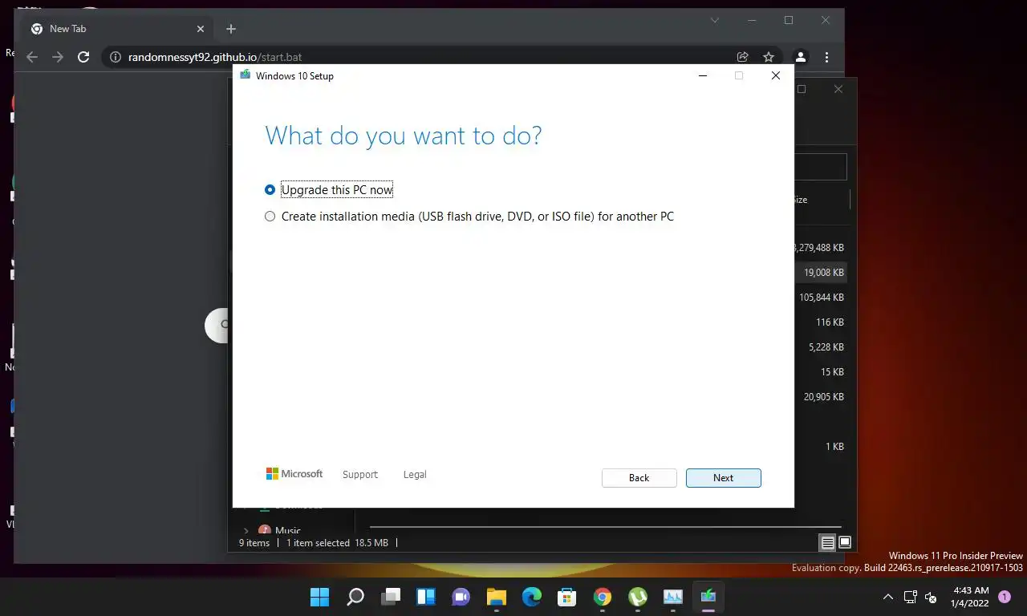Open the Legal link in setup

(415, 475)
